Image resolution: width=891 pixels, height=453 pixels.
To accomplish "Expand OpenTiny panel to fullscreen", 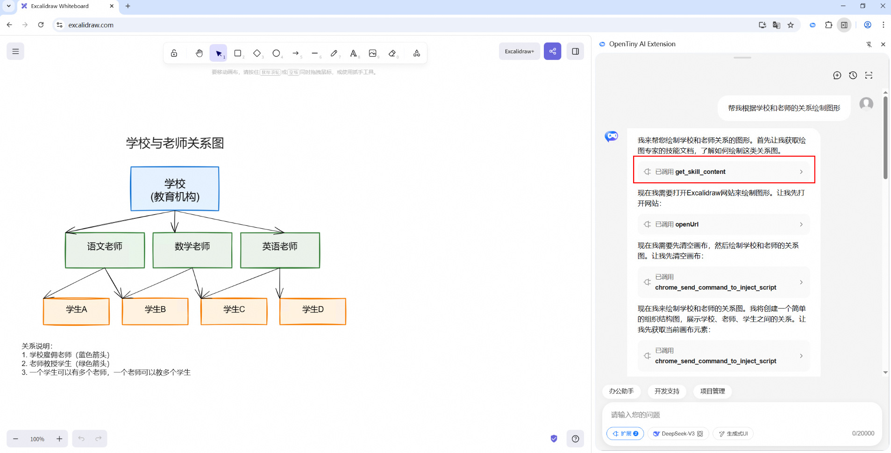I will pos(869,75).
